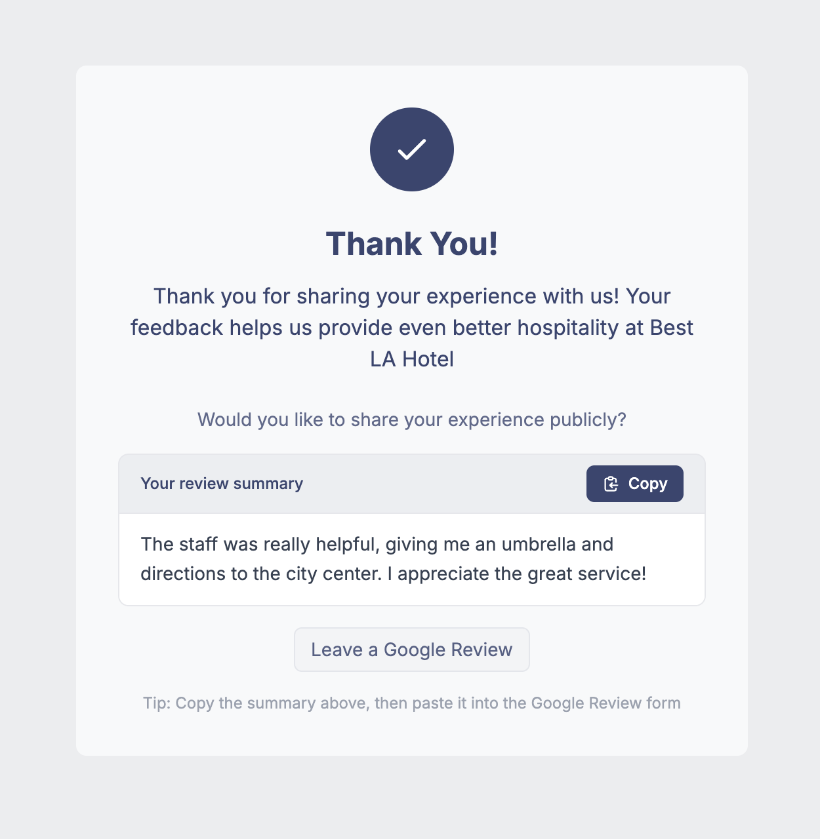Click the word "umbrella" in the review

pyautogui.click(x=539, y=544)
